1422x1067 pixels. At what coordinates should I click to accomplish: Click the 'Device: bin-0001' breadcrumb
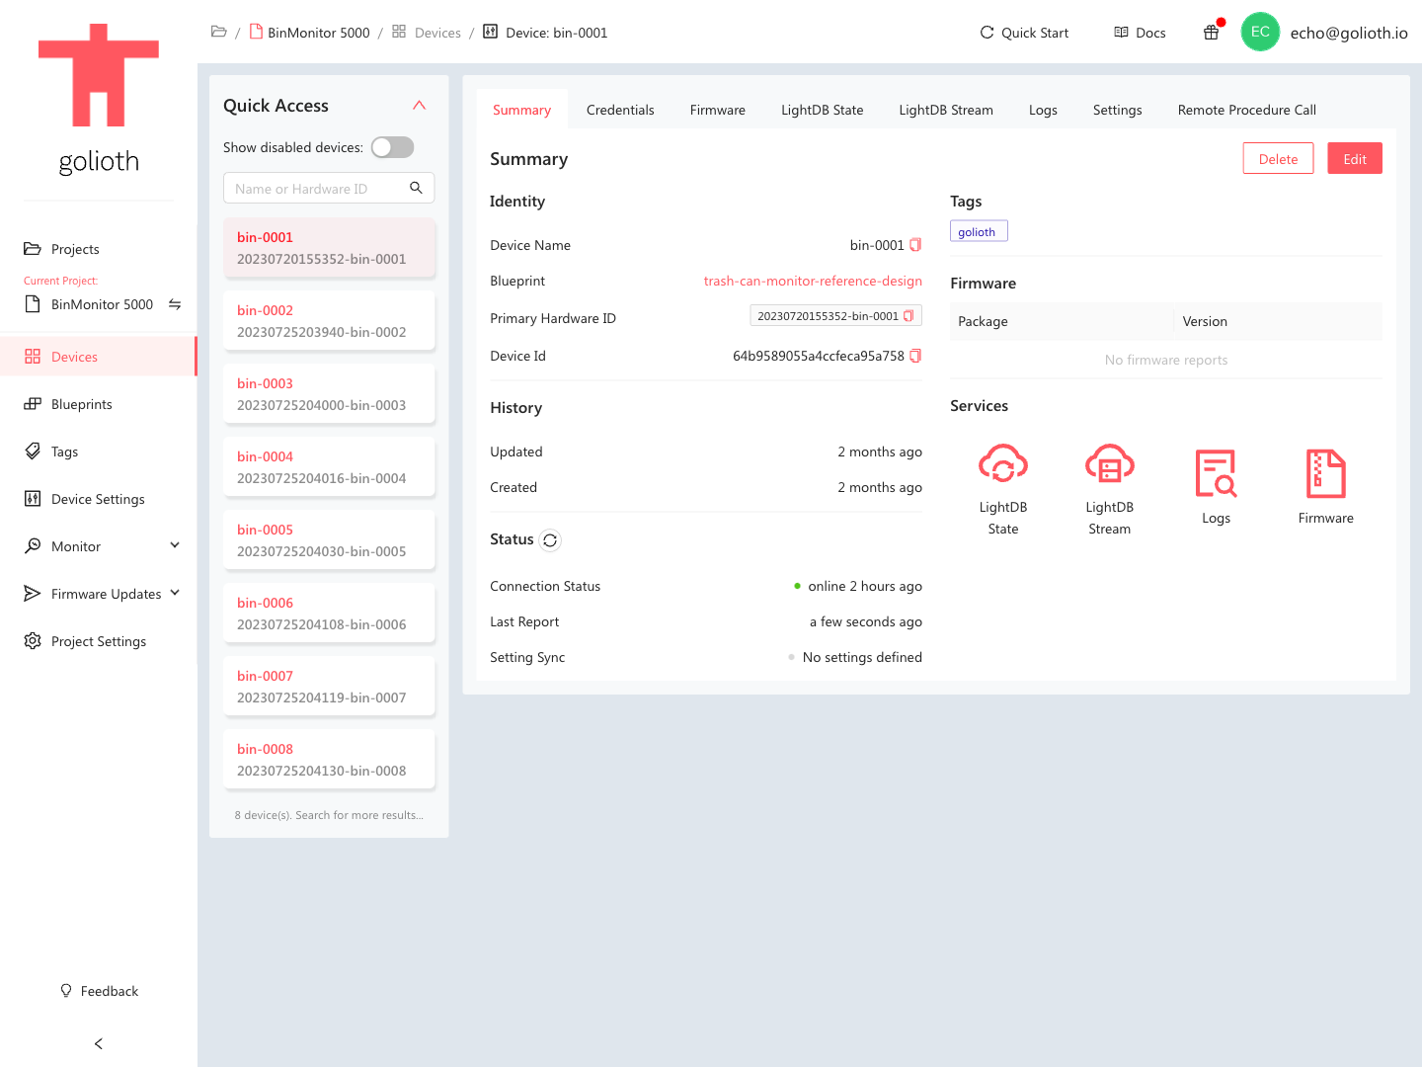pyautogui.click(x=545, y=33)
